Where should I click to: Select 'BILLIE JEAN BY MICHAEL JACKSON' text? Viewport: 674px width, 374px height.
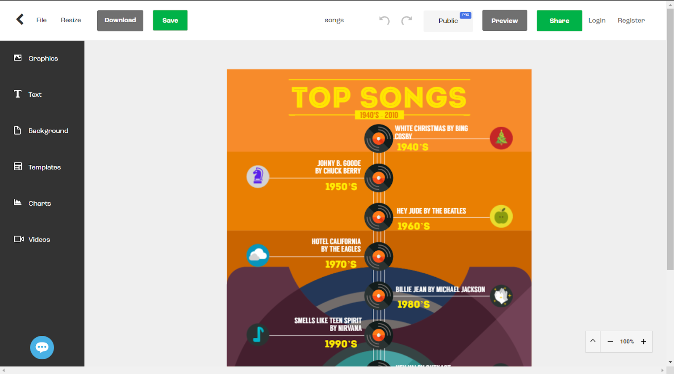pyautogui.click(x=440, y=289)
